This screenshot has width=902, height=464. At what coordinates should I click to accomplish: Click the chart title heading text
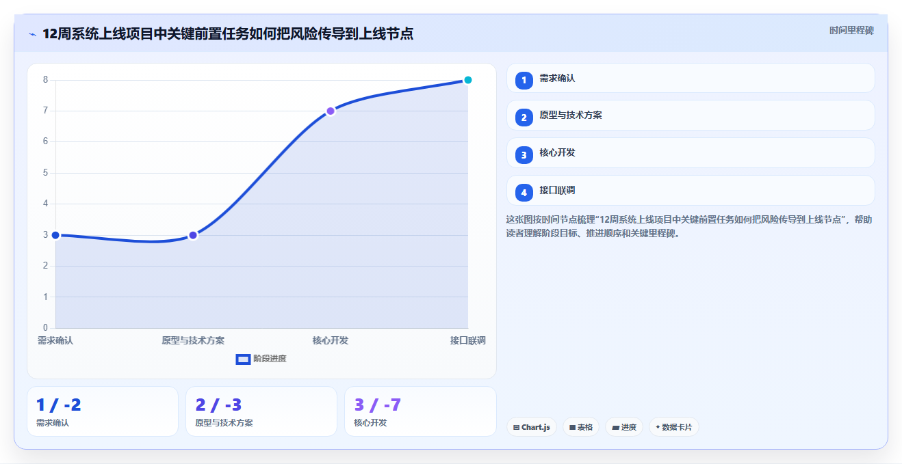coord(228,33)
